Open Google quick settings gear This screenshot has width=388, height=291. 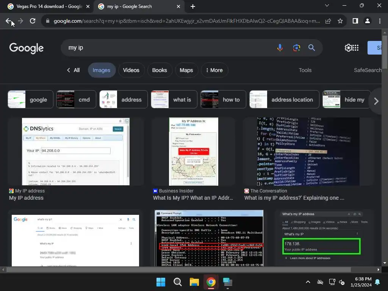[x=348, y=48]
